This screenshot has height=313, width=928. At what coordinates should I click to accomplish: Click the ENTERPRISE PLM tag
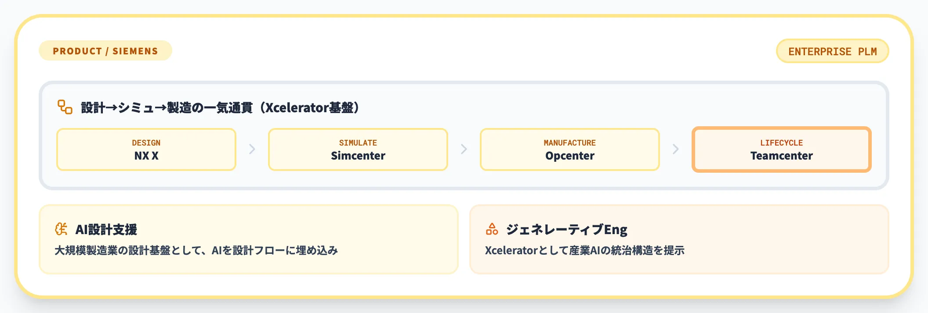coord(832,51)
